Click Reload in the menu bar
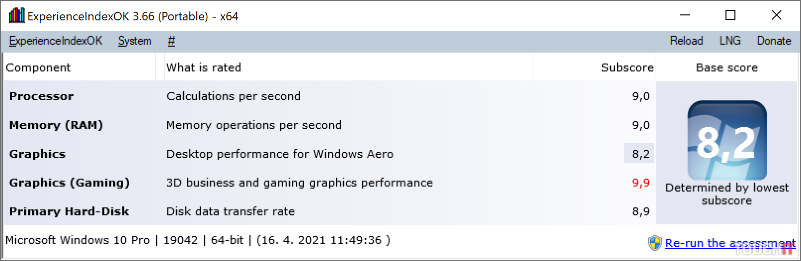 tap(686, 41)
